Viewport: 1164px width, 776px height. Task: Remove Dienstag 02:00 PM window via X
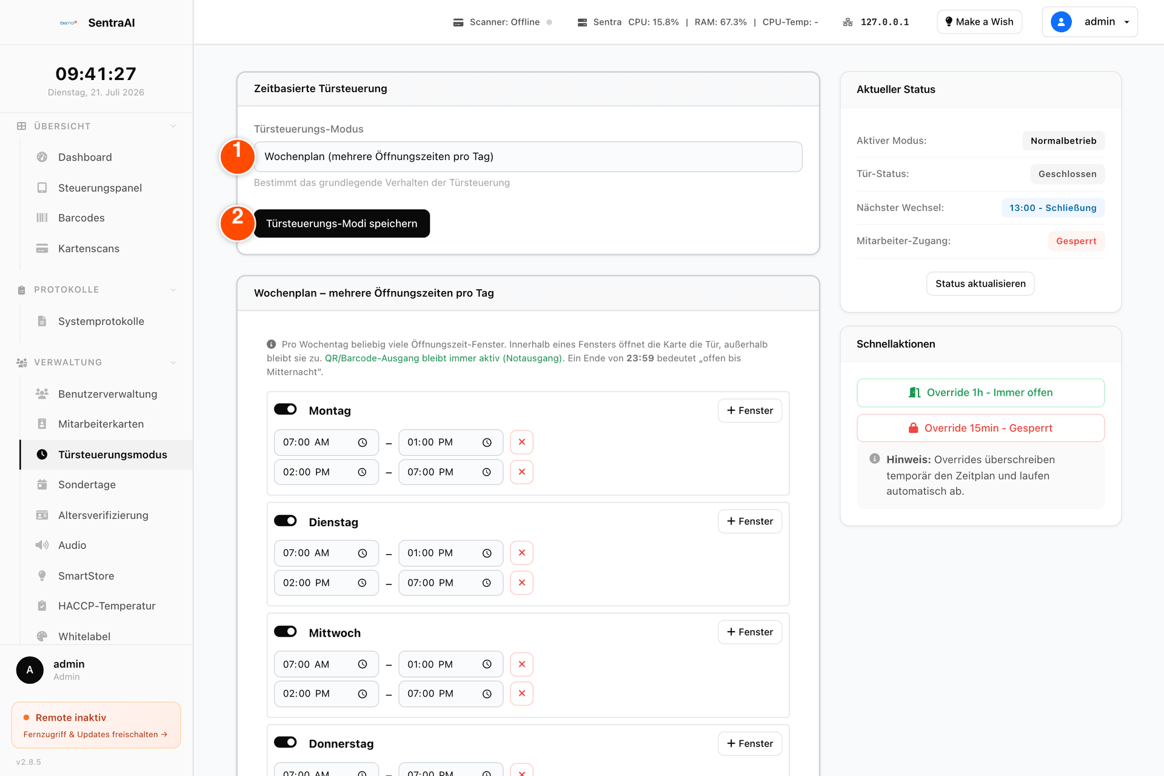522,583
